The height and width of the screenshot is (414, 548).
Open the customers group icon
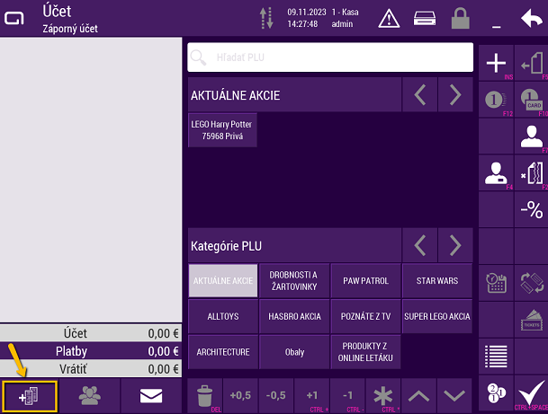click(90, 395)
